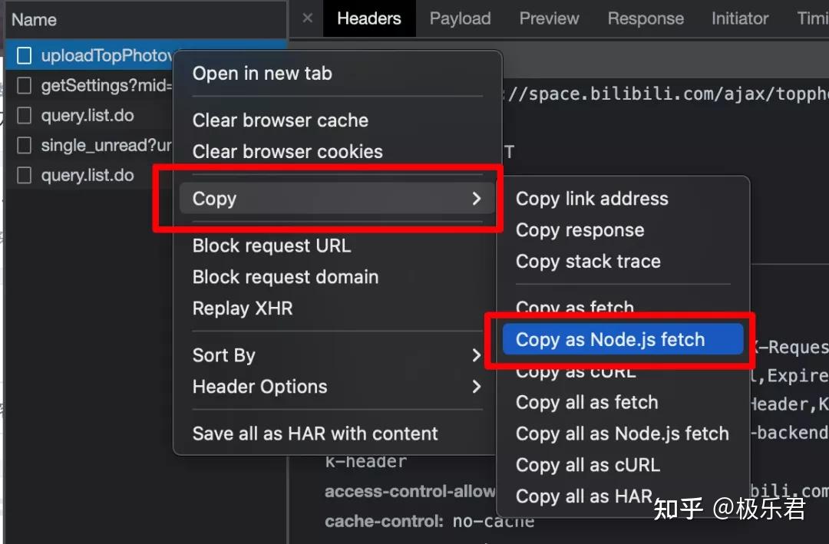Switch to the Response tab
The width and height of the screenshot is (829, 544).
click(646, 18)
